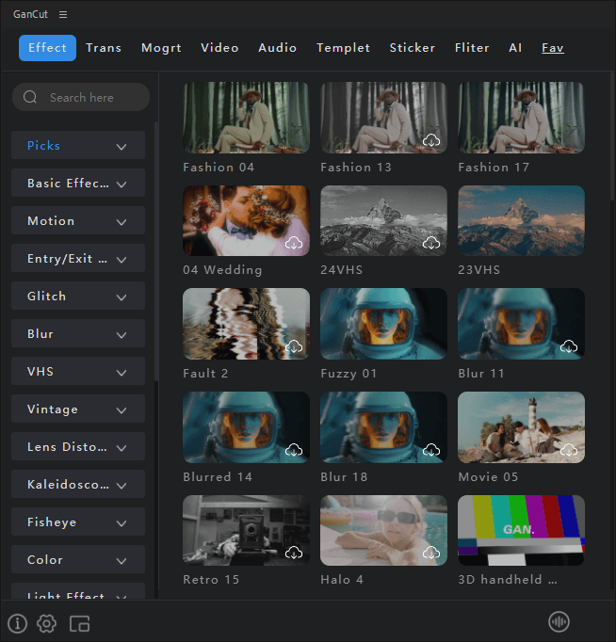Open the settings gear icon
The height and width of the screenshot is (642, 616).
[x=47, y=623]
